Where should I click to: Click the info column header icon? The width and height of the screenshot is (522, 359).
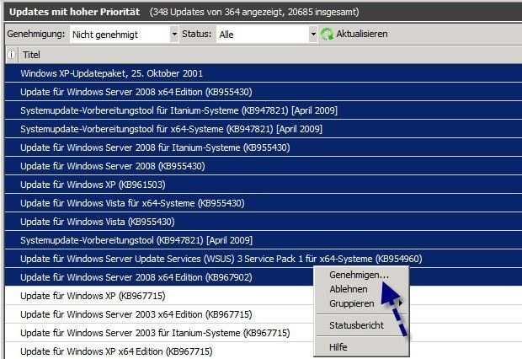coord(11,54)
